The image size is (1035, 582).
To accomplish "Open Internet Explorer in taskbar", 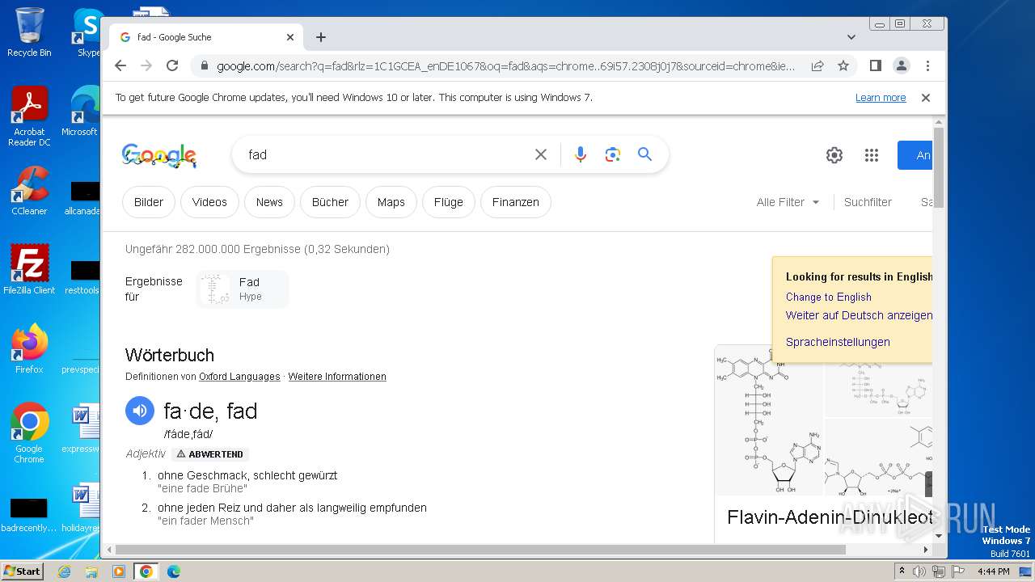I will [64, 571].
